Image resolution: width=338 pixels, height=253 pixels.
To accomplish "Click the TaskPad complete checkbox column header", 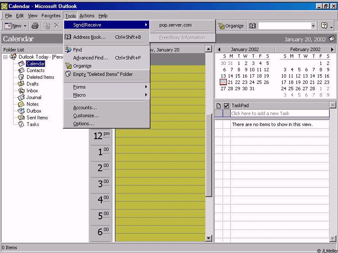I will [x=226, y=105].
